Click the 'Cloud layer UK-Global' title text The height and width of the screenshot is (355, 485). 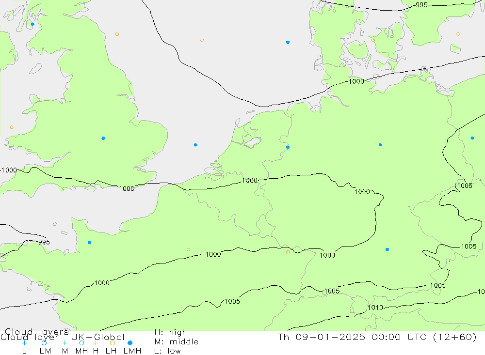pyautogui.click(x=63, y=337)
